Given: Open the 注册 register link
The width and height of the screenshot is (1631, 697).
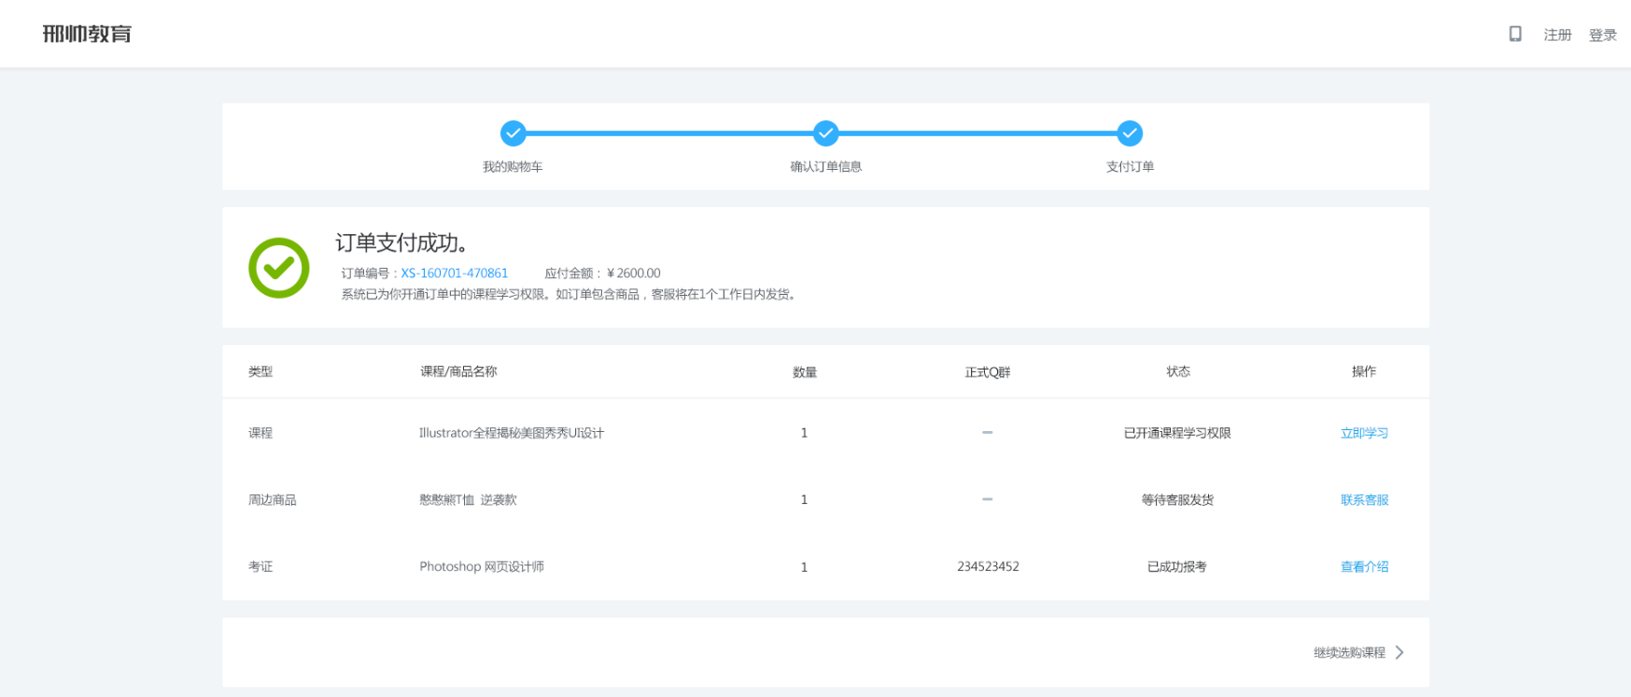Looking at the screenshot, I should [1556, 35].
